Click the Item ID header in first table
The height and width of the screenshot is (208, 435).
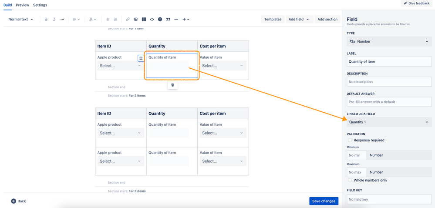[x=105, y=46]
